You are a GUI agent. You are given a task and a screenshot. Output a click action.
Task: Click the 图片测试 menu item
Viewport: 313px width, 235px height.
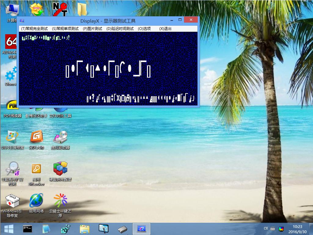(x=92, y=29)
